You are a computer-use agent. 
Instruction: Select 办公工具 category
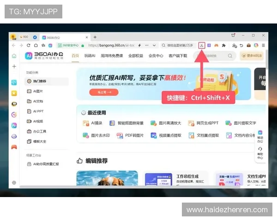point(36,132)
